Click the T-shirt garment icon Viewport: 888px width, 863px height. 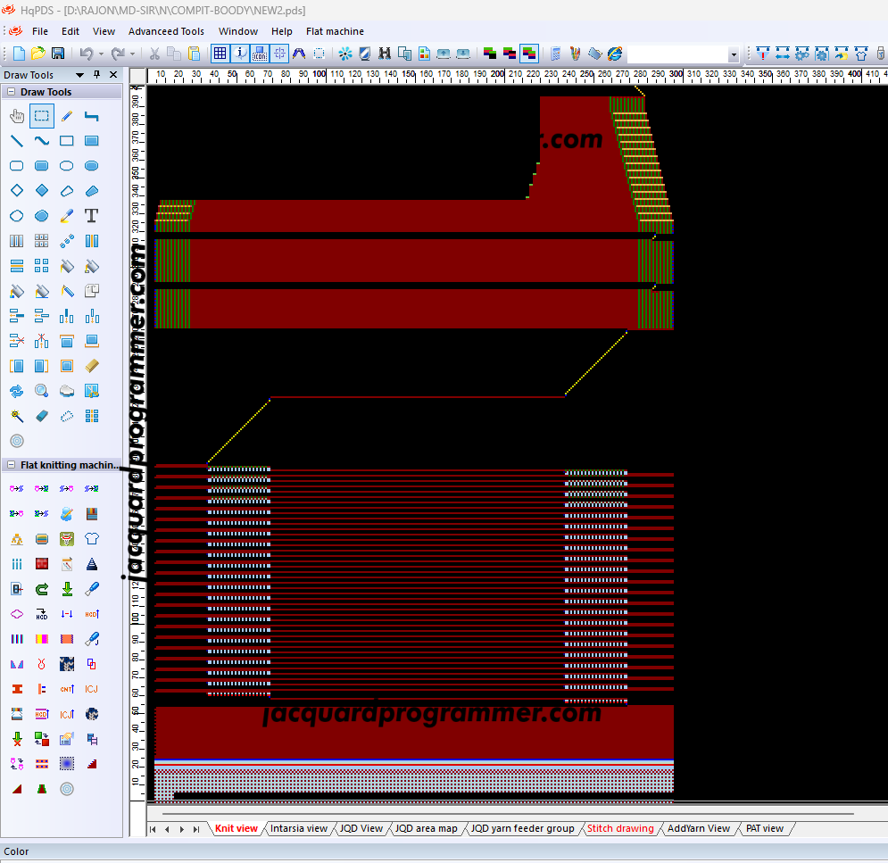(91, 539)
